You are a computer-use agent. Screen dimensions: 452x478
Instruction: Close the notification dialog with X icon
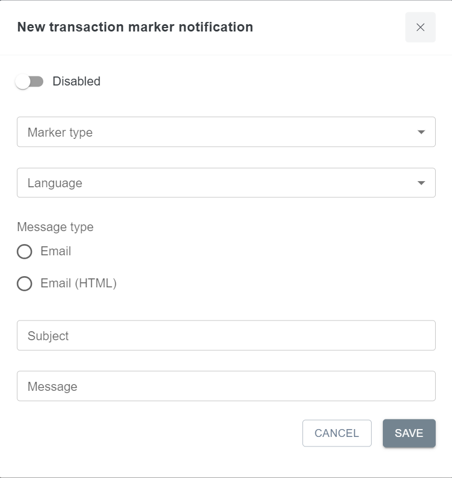(x=420, y=27)
